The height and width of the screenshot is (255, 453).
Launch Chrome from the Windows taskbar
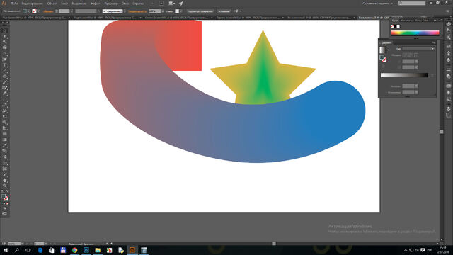(74, 250)
